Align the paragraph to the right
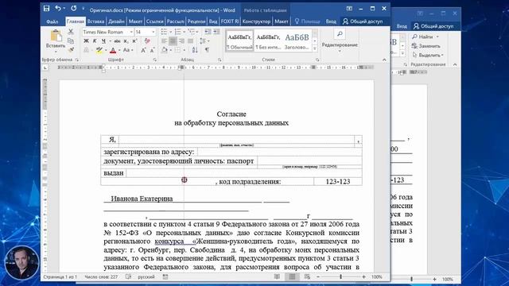Screen dimensions: 509x286 (182, 41)
